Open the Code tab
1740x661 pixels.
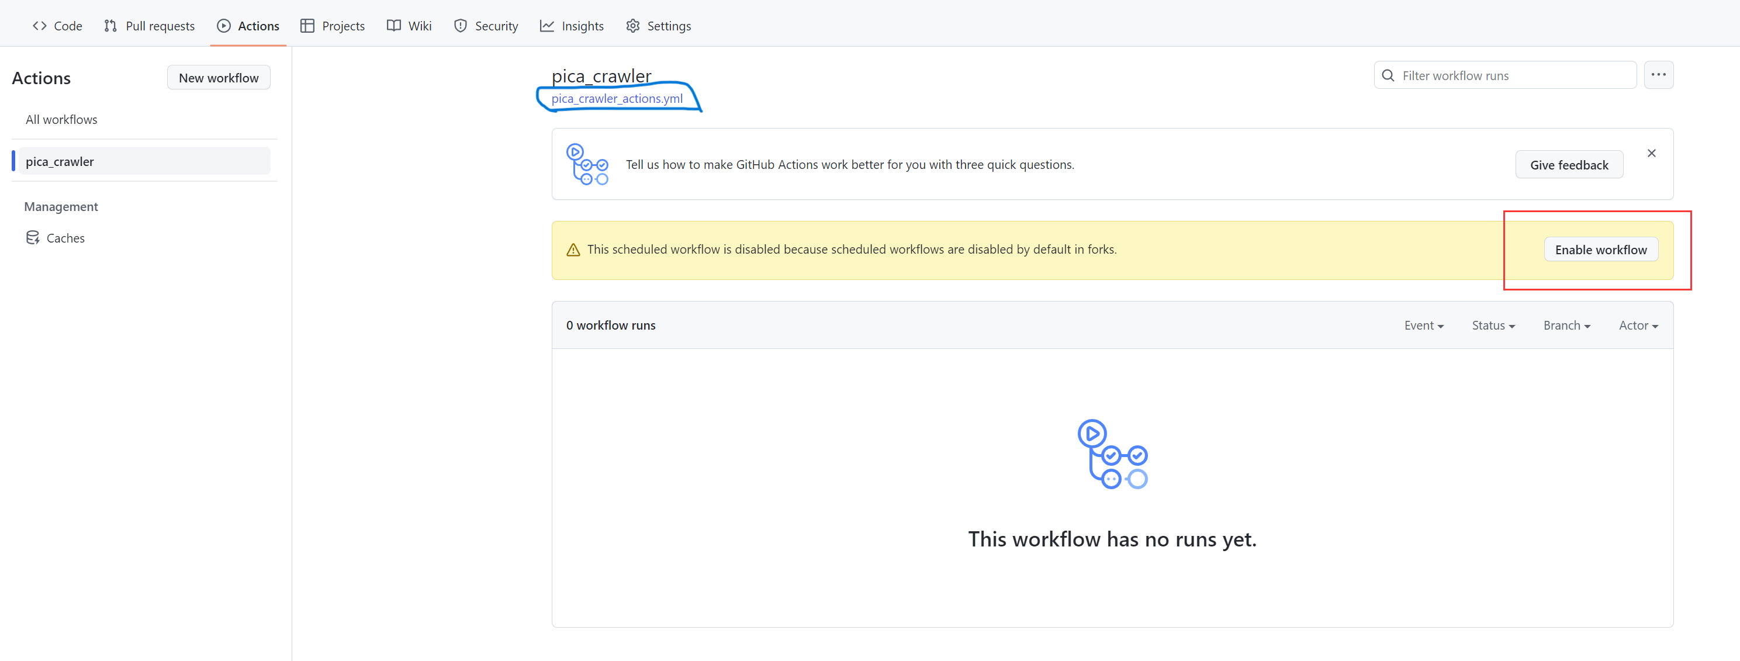(57, 26)
